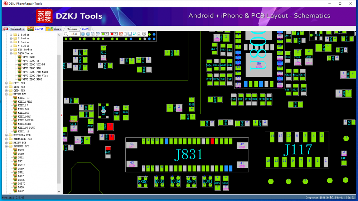358x201 pixels.
Task: Click the component search field containing J831
Action: point(74,34)
